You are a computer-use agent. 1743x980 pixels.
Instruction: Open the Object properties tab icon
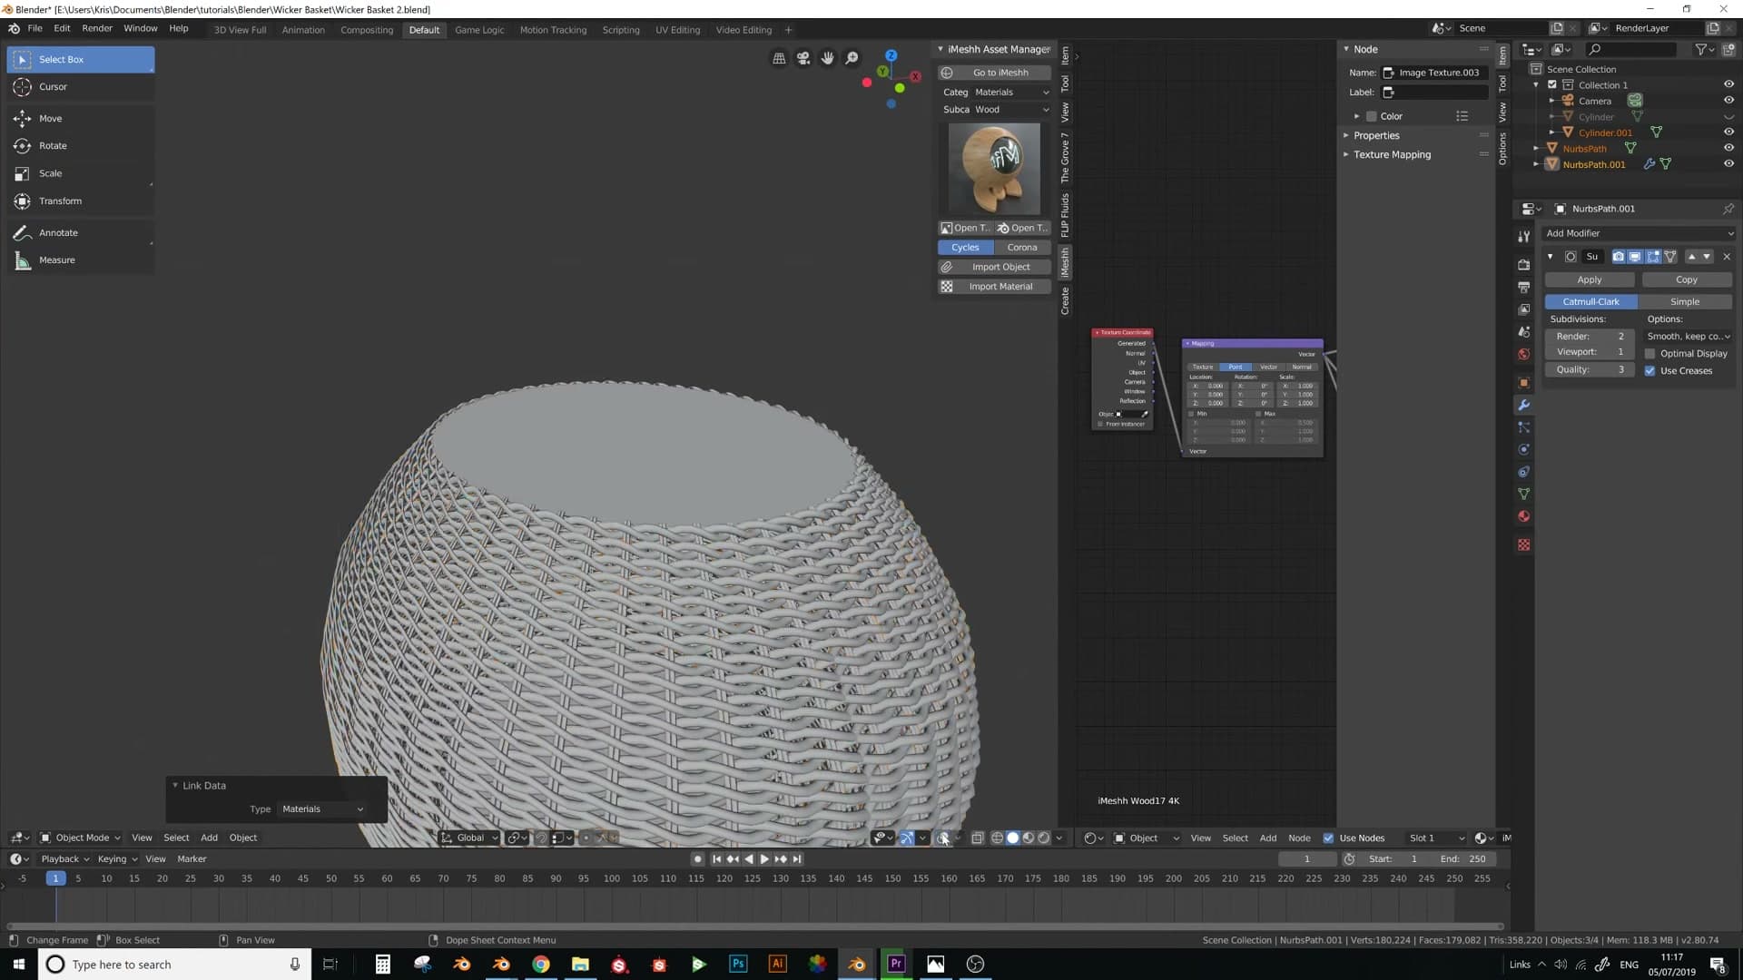point(1524,383)
